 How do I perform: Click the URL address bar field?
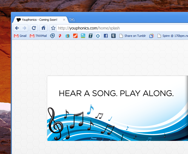point(122,28)
